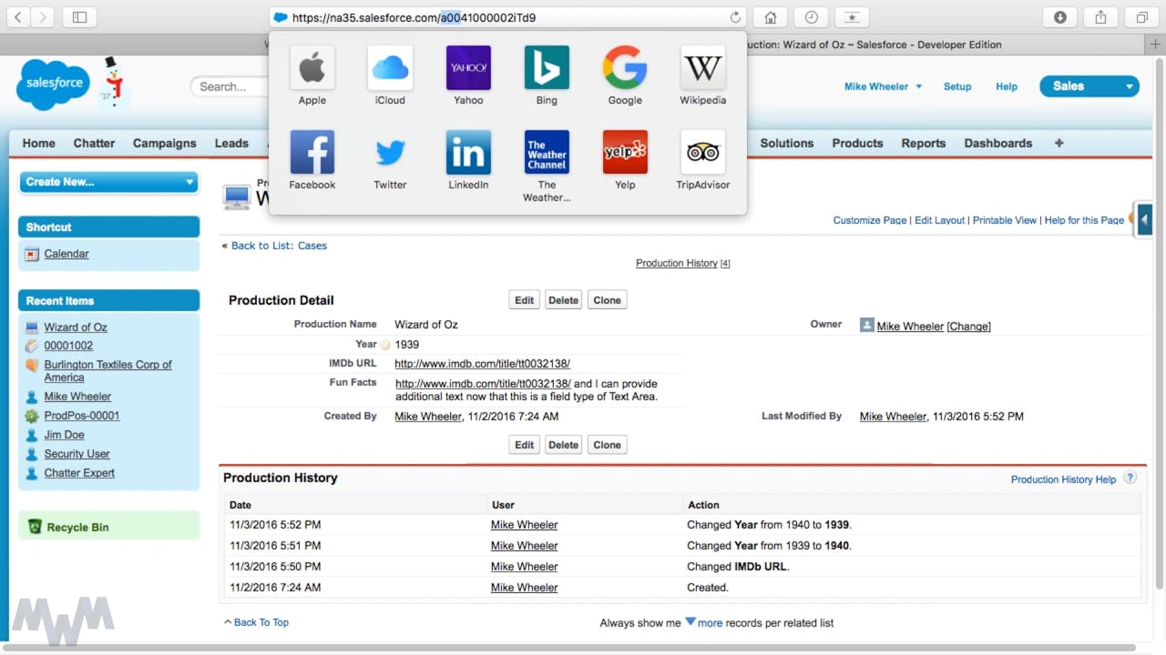Click the plus tab to see all tabs
Screen dimensions: 1166x655
tap(1059, 143)
